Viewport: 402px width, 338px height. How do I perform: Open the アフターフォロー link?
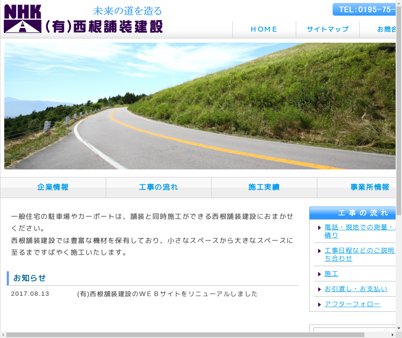(352, 304)
